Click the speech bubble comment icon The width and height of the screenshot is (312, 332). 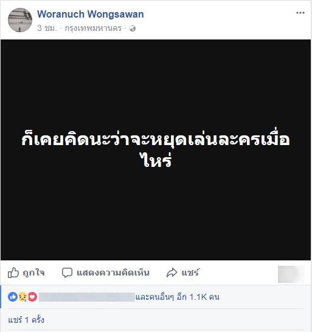point(67,273)
